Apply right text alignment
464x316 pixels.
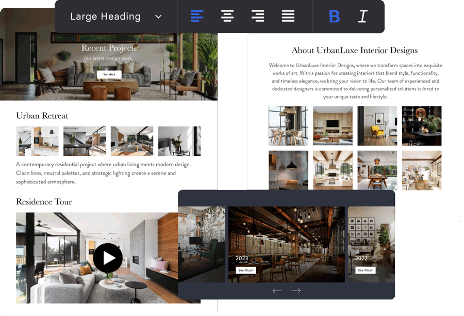[x=258, y=17]
